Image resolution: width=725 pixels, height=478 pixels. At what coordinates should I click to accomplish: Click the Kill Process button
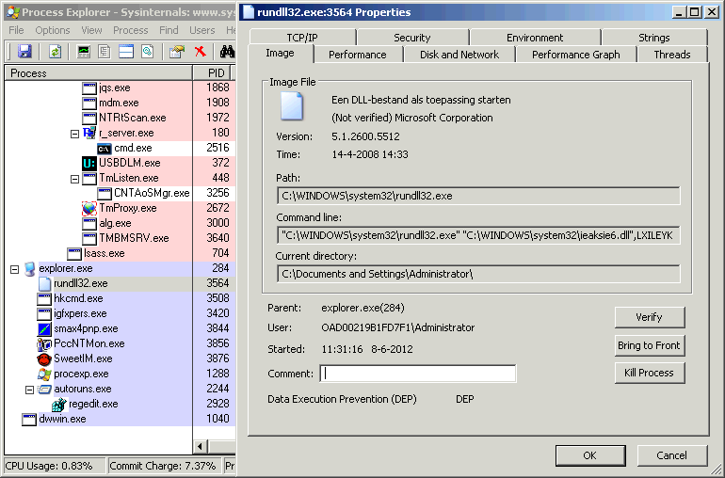coord(649,373)
